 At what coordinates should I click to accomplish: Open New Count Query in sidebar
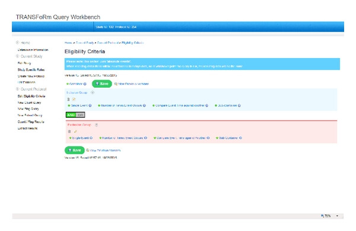(x=29, y=102)
